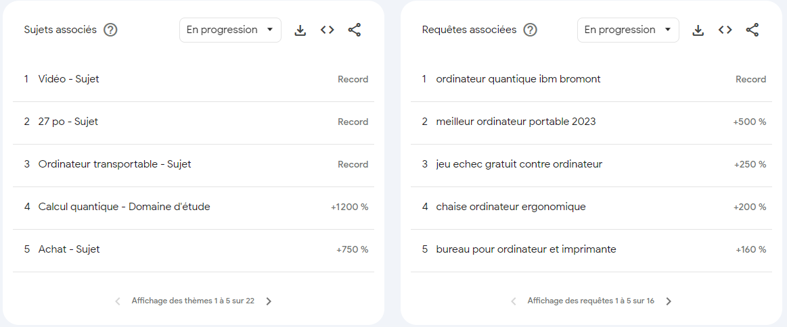The image size is (787, 327).
Task: Share the Sujets associés panel
Action: click(355, 30)
